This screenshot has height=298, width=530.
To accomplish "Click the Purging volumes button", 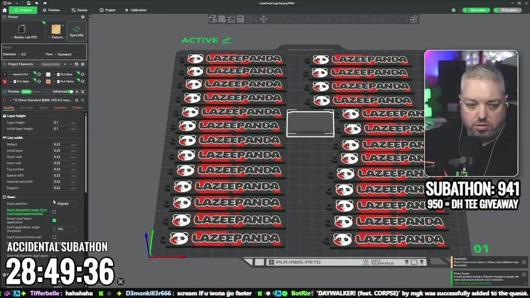I will [x=51, y=64].
